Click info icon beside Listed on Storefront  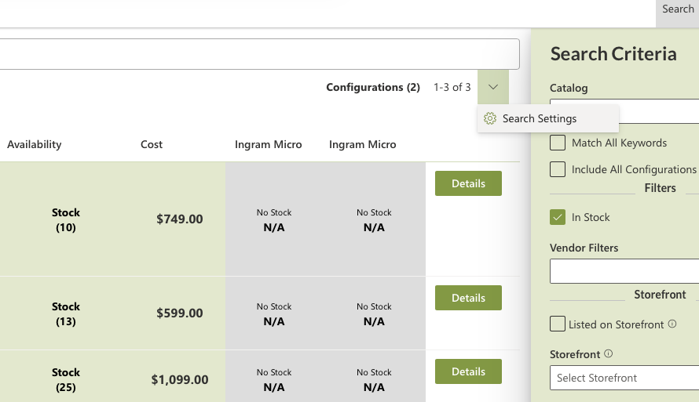click(x=672, y=324)
